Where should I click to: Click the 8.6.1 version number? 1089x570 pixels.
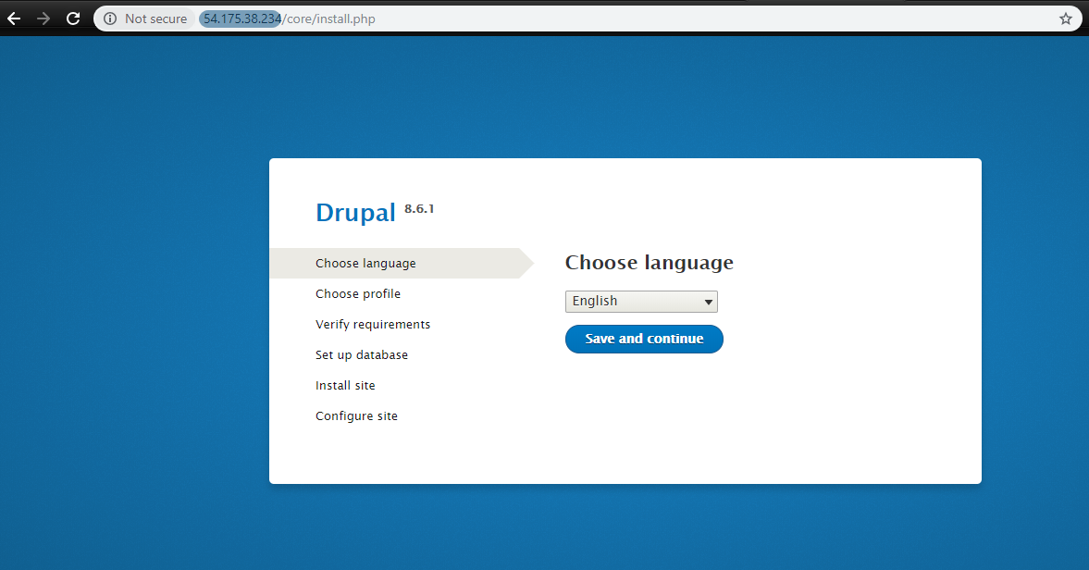[x=419, y=208]
